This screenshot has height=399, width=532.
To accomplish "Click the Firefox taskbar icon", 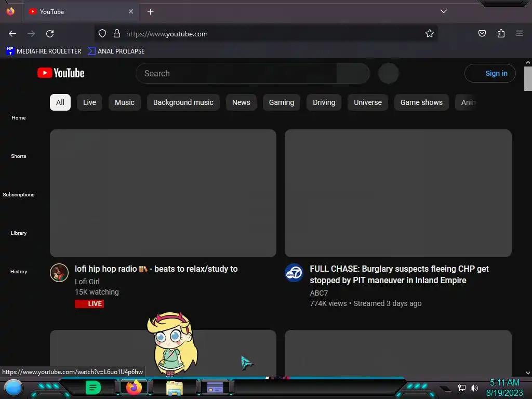I will pyautogui.click(x=134, y=388).
